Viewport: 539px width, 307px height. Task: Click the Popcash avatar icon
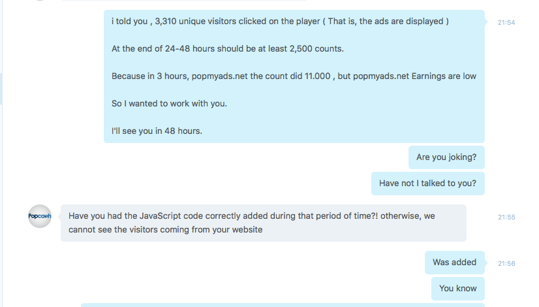(40, 216)
